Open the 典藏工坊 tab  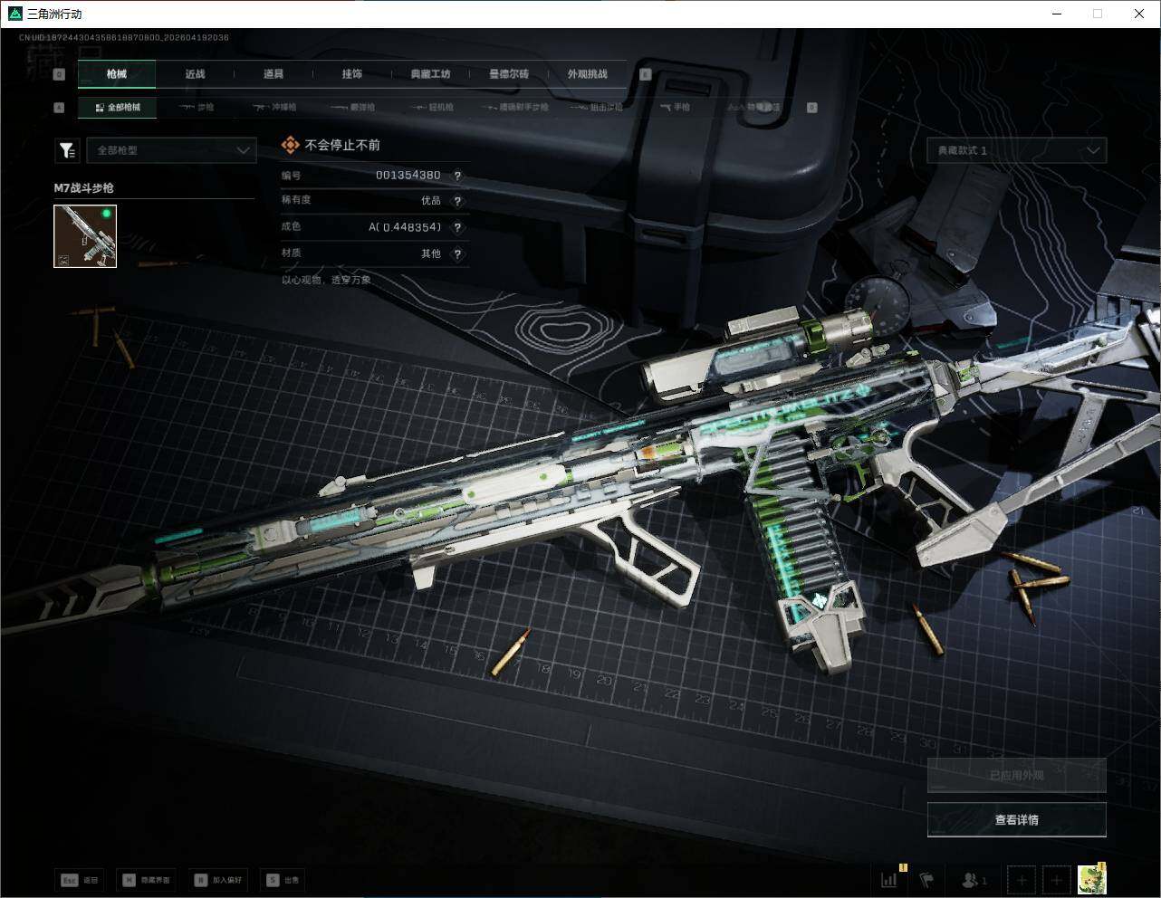click(x=430, y=74)
